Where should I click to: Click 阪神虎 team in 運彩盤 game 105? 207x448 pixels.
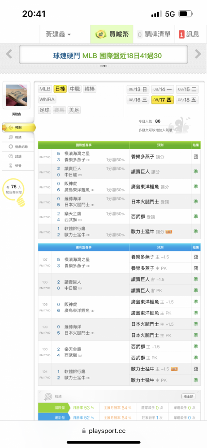point(70,305)
